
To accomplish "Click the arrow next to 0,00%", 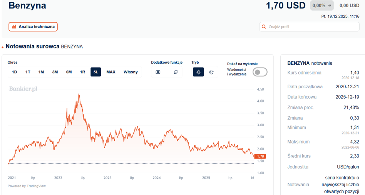I will click(329, 6).
